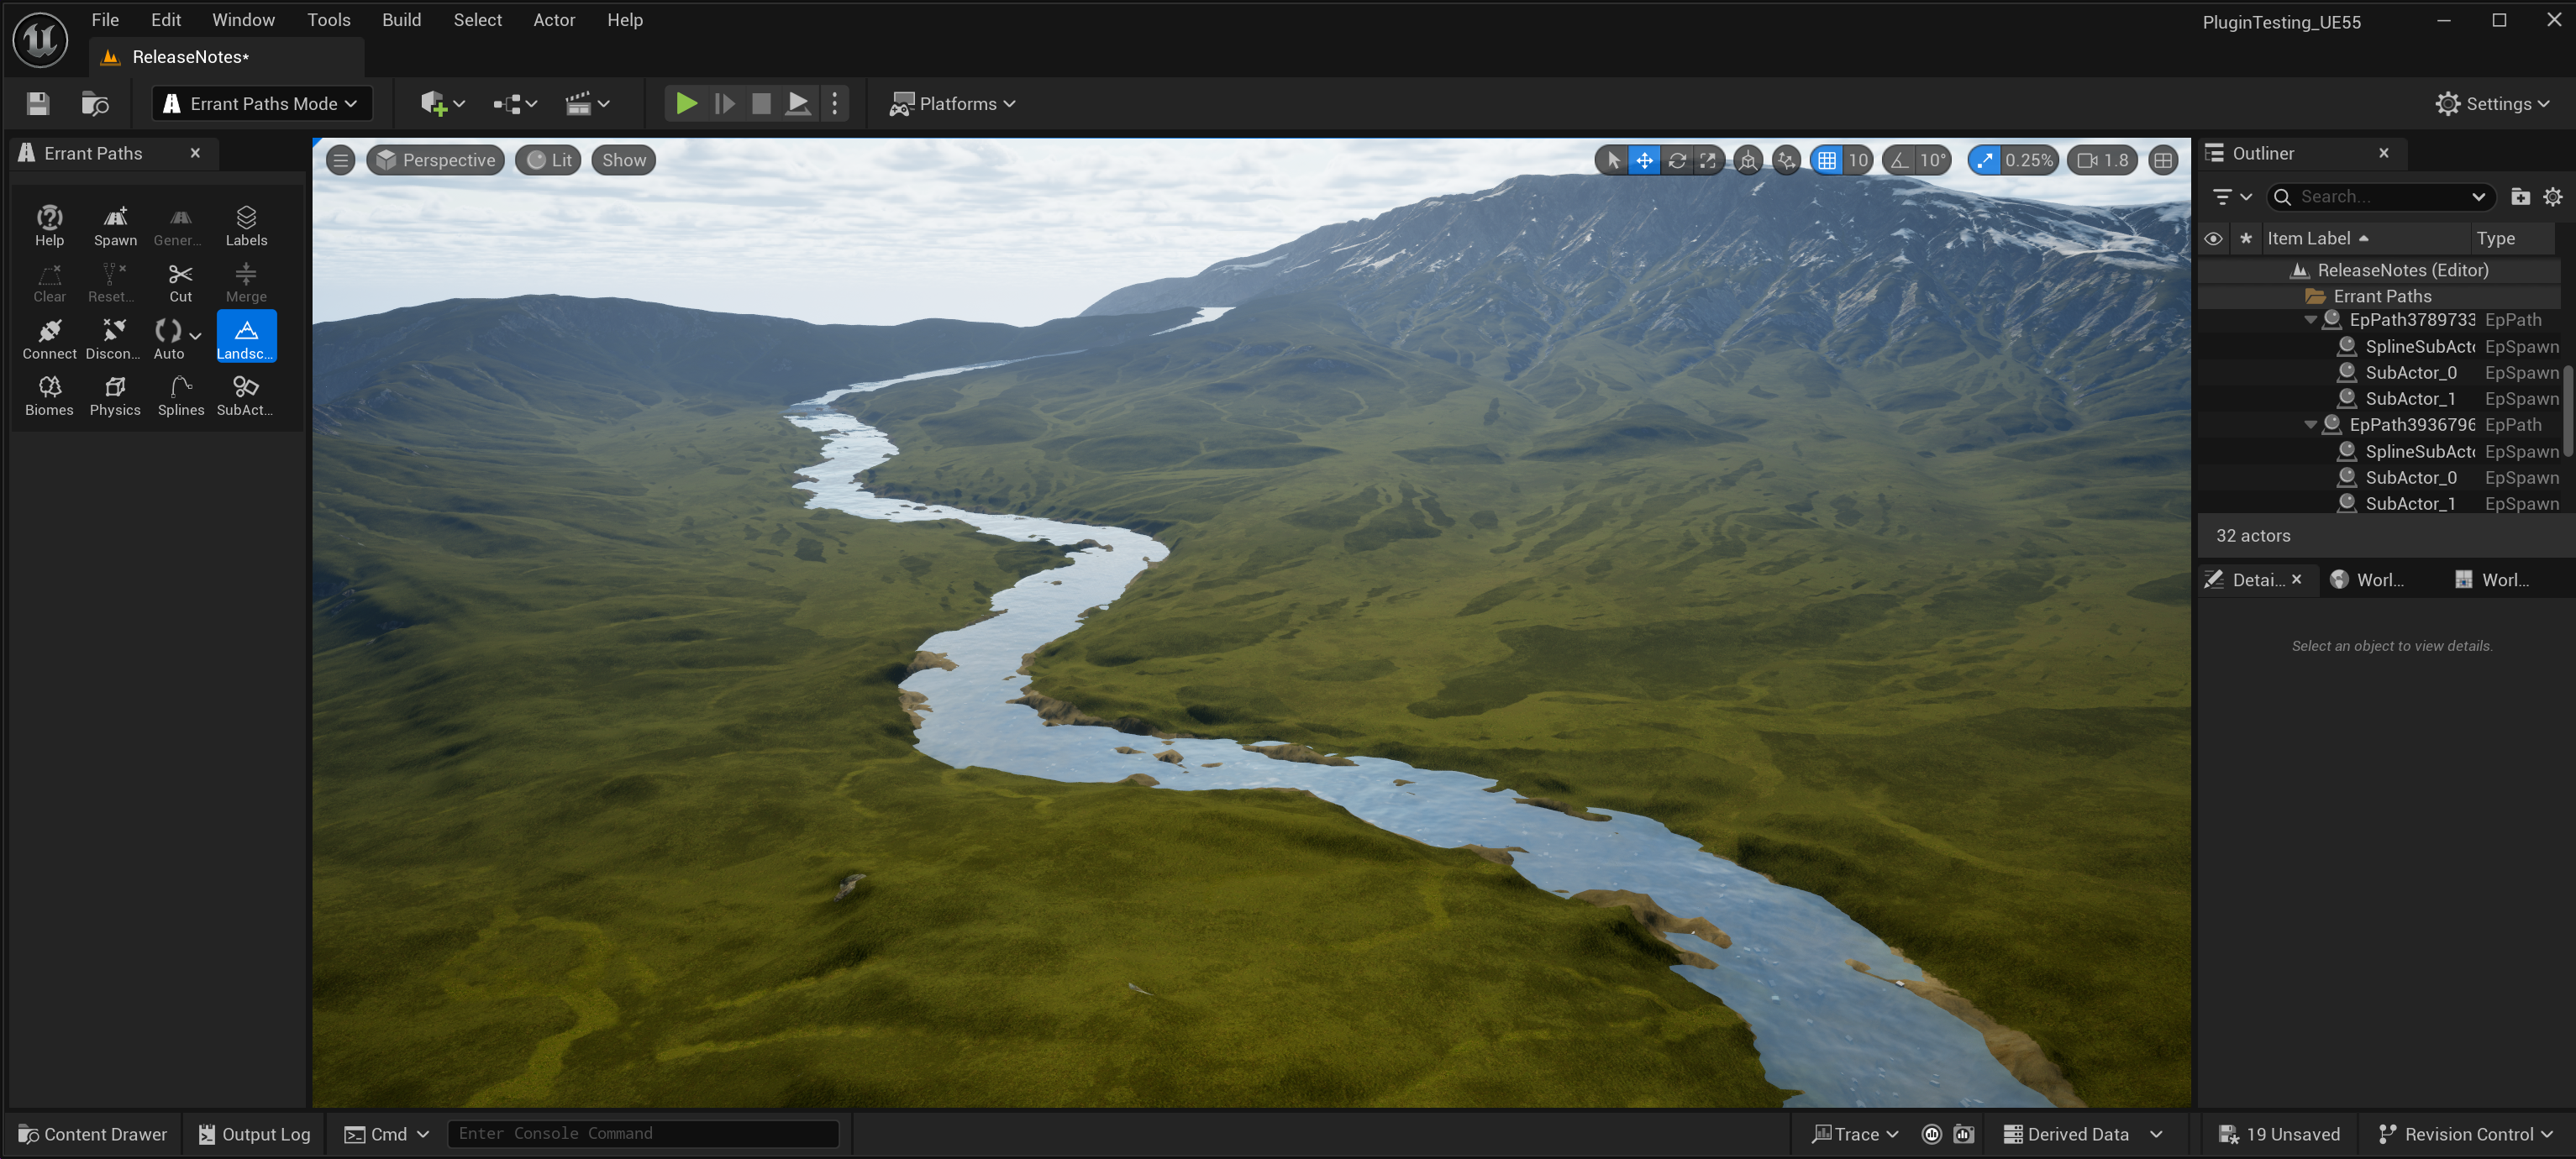2576x1159 pixels.
Task: Select the Spawn tool in Errant Paths
Action: coord(115,225)
